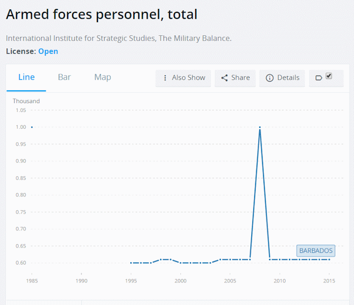Click the three-dot icon beside Also Show
354x305 pixels.
[x=165, y=78]
